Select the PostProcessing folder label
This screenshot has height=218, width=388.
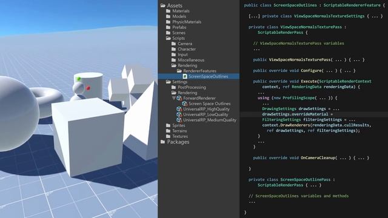pyautogui.click(x=192, y=87)
